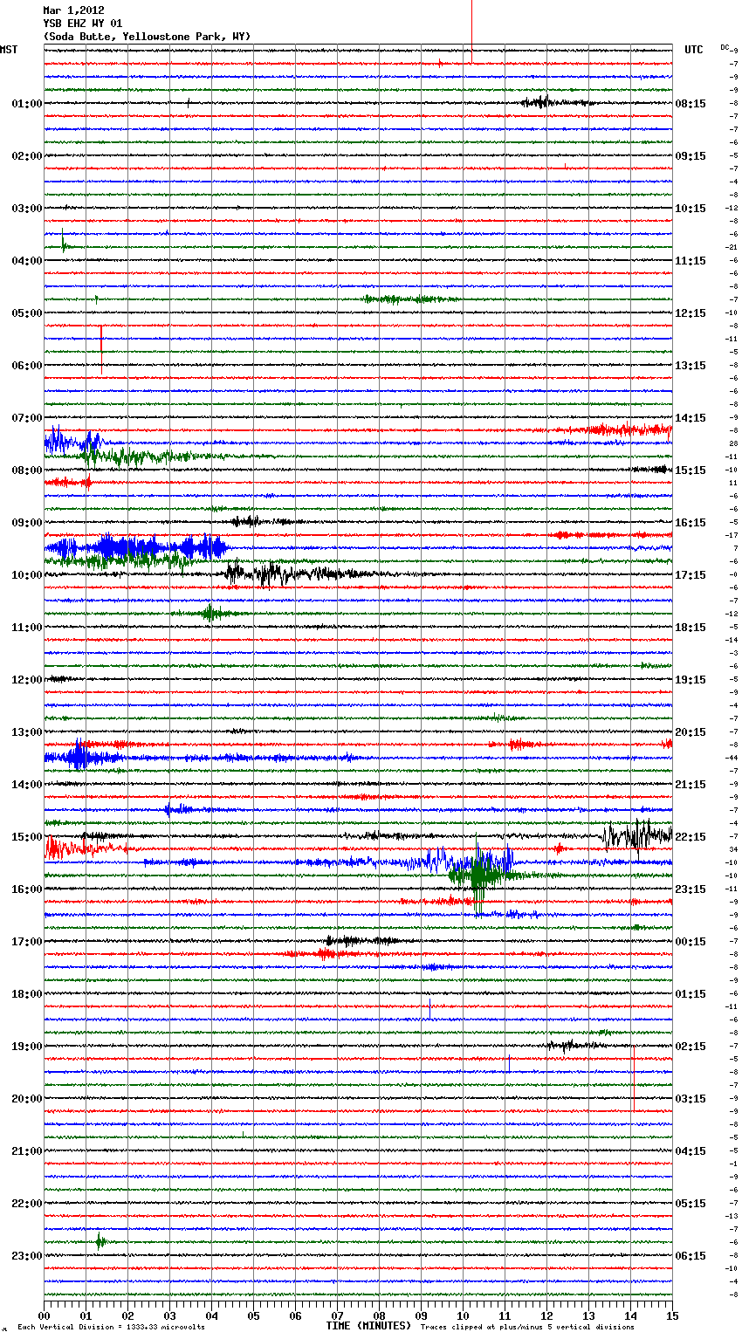Select the '05:00' MST row label
Image resolution: width=742 pixels, height=1339 pixels.
point(27,313)
